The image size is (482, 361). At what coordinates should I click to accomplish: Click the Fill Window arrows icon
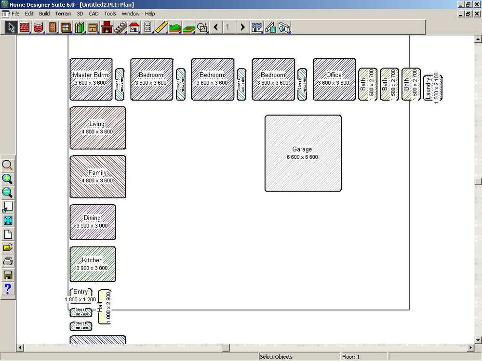8,221
